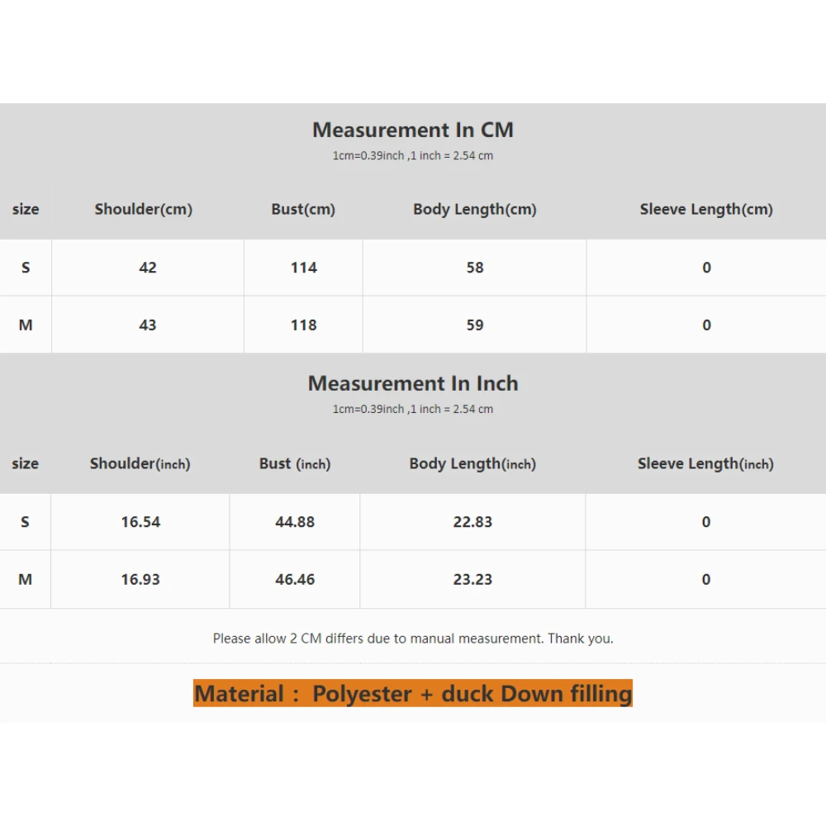
Task: Click the 'Please allow 2 CM differs' note
Action: 412,638
